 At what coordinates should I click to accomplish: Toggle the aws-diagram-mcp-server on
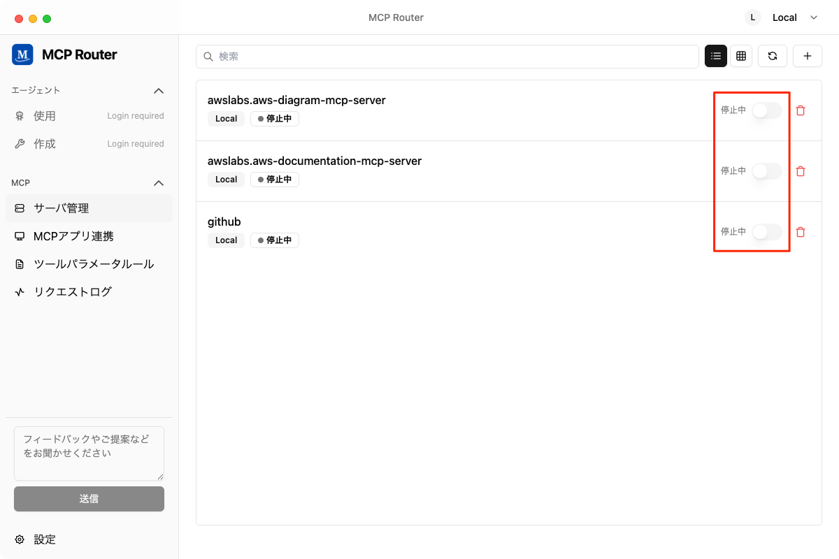[x=767, y=110]
